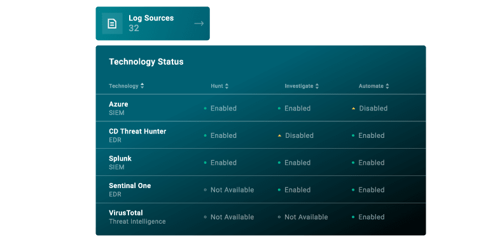Click the Hunt column header label
Image resolution: width=502 pixels, height=244 pixels.
217,86
